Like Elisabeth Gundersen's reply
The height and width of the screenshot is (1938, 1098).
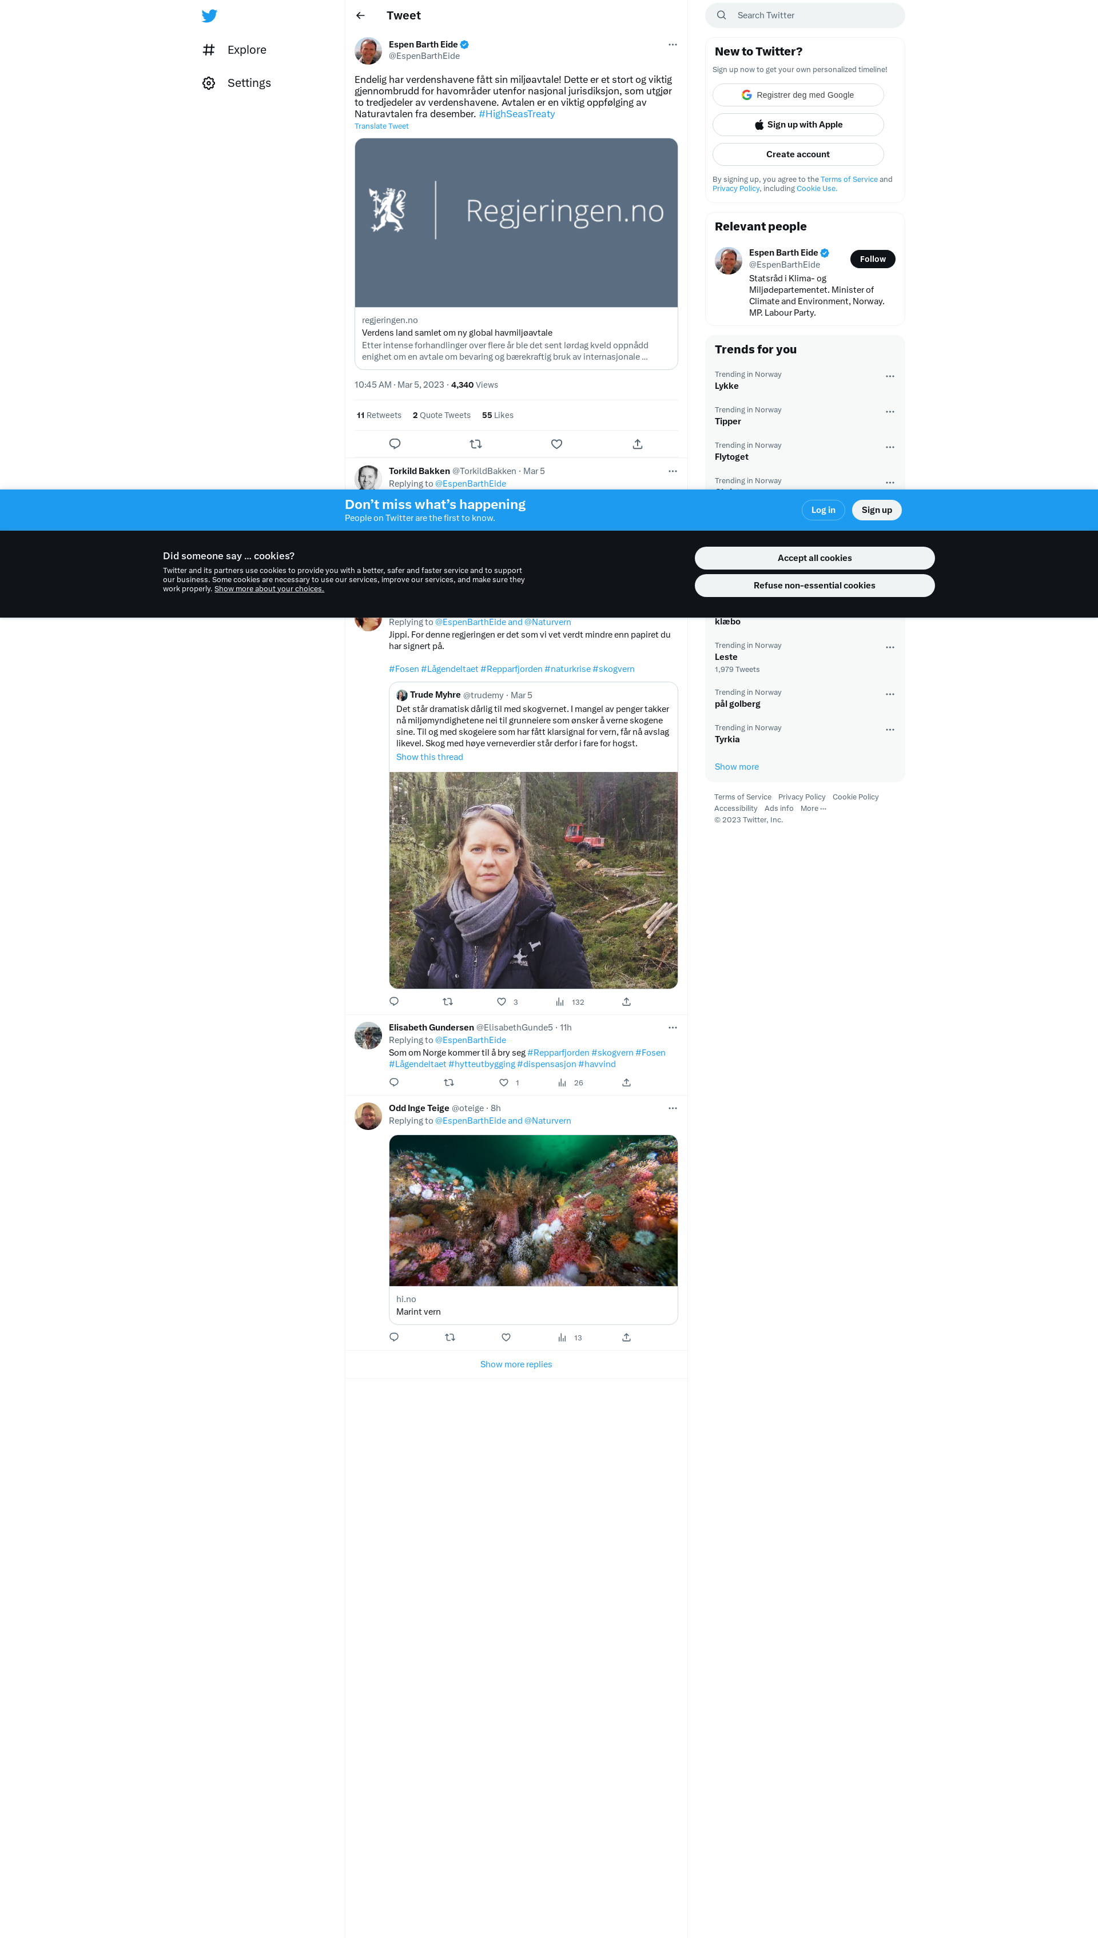(x=504, y=1082)
